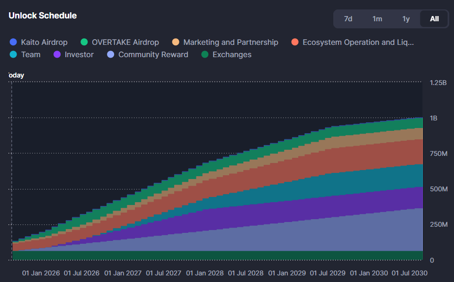Image resolution: width=454 pixels, height=282 pixels.
Task: Toggle the Kaito Airdrop series label
Action: click(x=44, y=42)
